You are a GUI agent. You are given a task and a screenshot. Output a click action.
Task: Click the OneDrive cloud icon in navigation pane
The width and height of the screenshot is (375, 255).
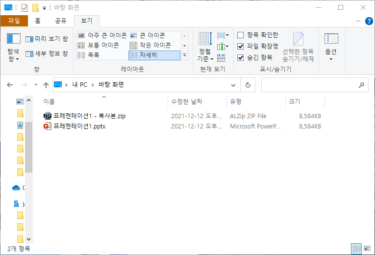16,188
